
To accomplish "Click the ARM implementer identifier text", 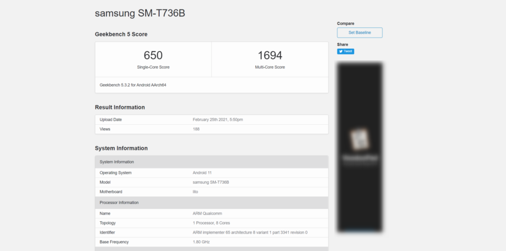I will click(x=250, y=232).
